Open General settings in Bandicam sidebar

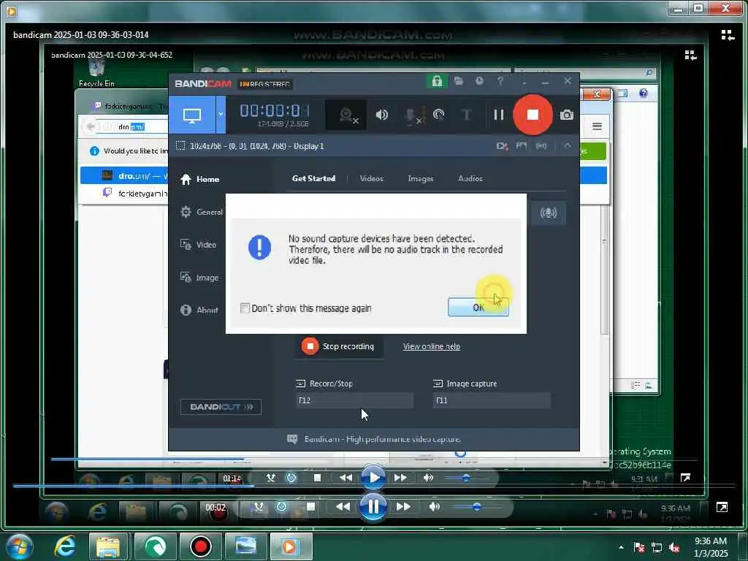[202, 212]
